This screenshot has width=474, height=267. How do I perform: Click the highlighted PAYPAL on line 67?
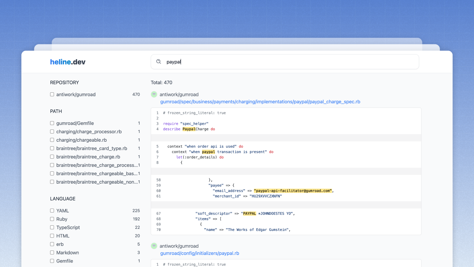point(250,214)
